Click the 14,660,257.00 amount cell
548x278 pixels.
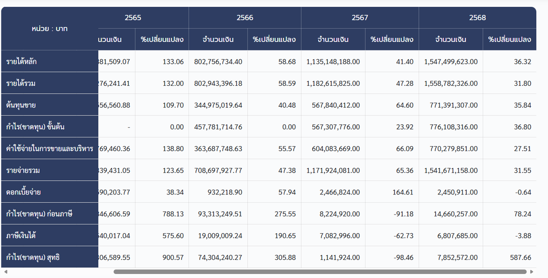tap(451, 214)
